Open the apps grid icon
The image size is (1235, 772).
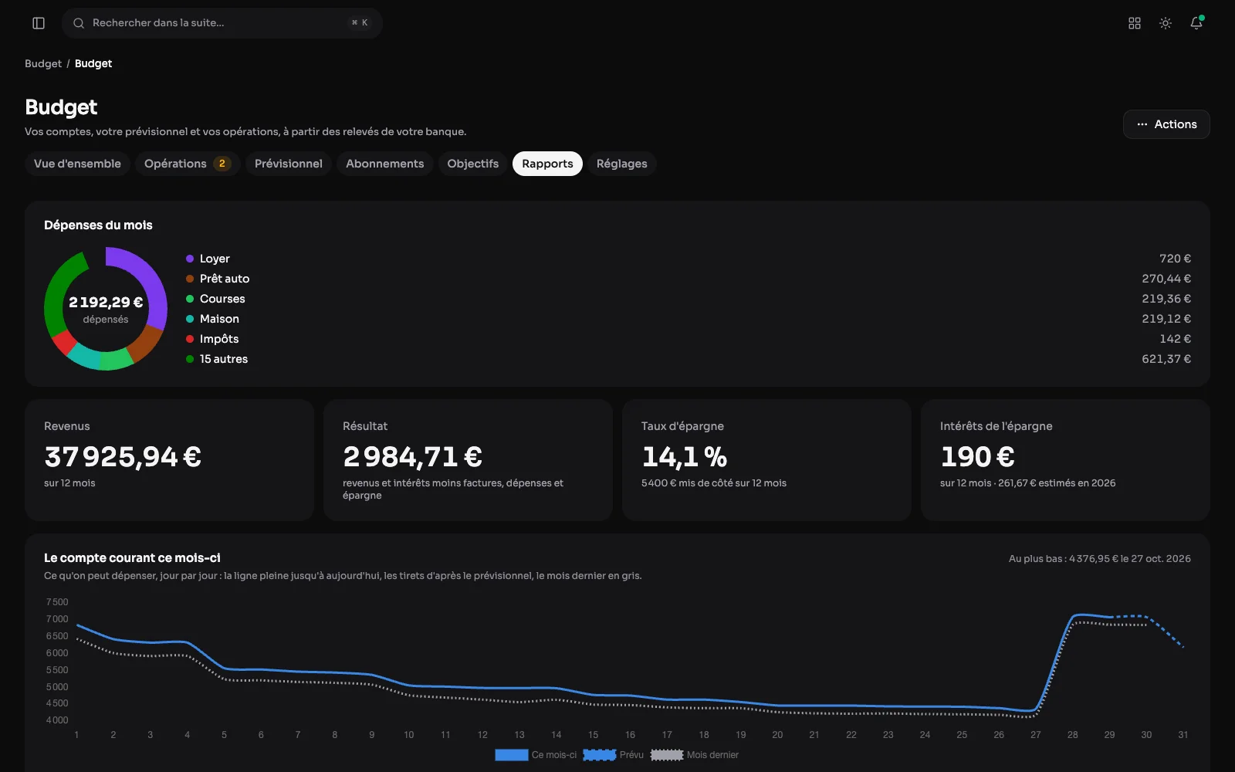[x=1135, y=23]
